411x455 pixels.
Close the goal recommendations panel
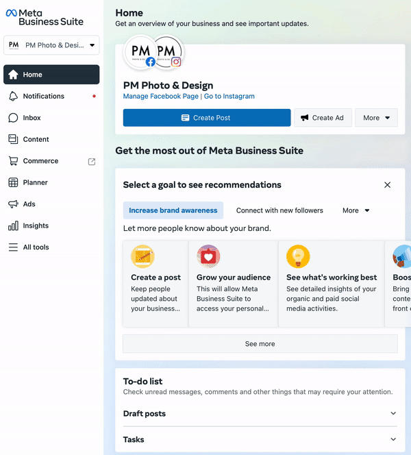tap(387, 185)
